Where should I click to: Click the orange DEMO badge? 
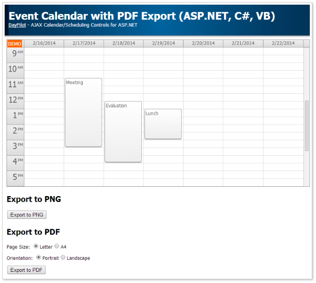coord(14,44)
